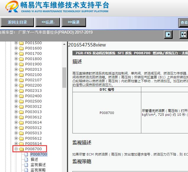Expand the P002013 tree node
The width and height of the screenshot is (188, 172).
coord(16,70)
